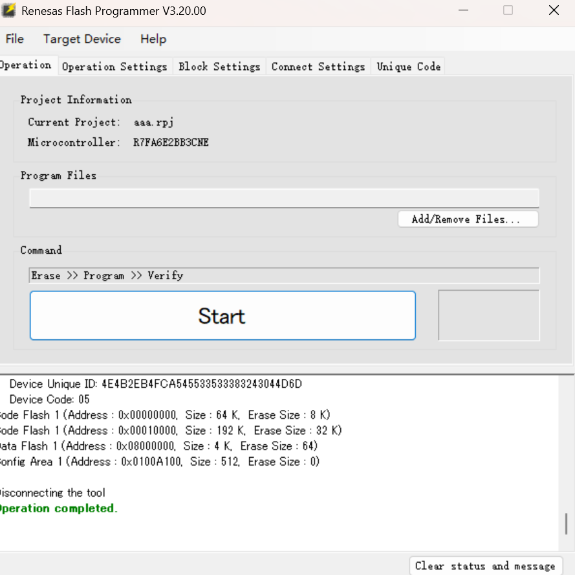The image size is (575, 575).
Task: Select the Unique Code tab
Action: 409,67
